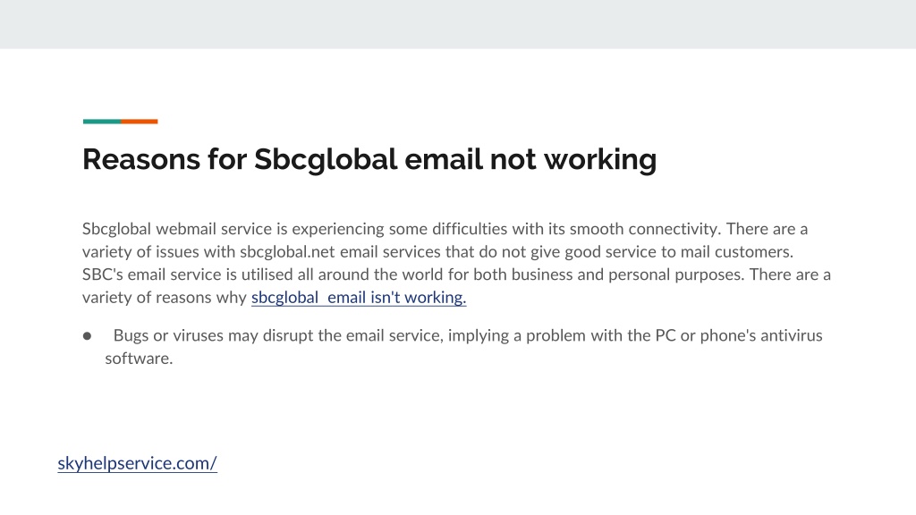This screenshot has height=515, width=916.
Task: Click the word "software." ending the bullet
Action: (x=139, y=359)
